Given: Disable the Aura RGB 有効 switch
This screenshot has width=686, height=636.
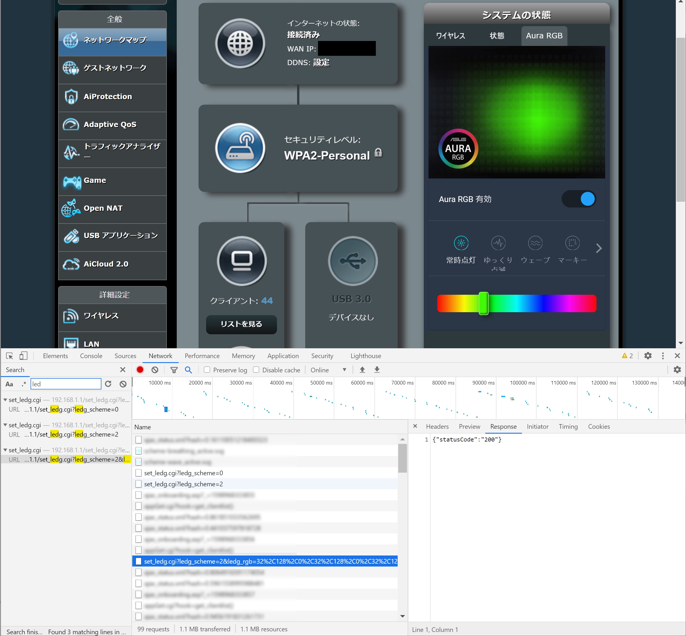Looking at the screenshot, I should [x=579, y=199].
